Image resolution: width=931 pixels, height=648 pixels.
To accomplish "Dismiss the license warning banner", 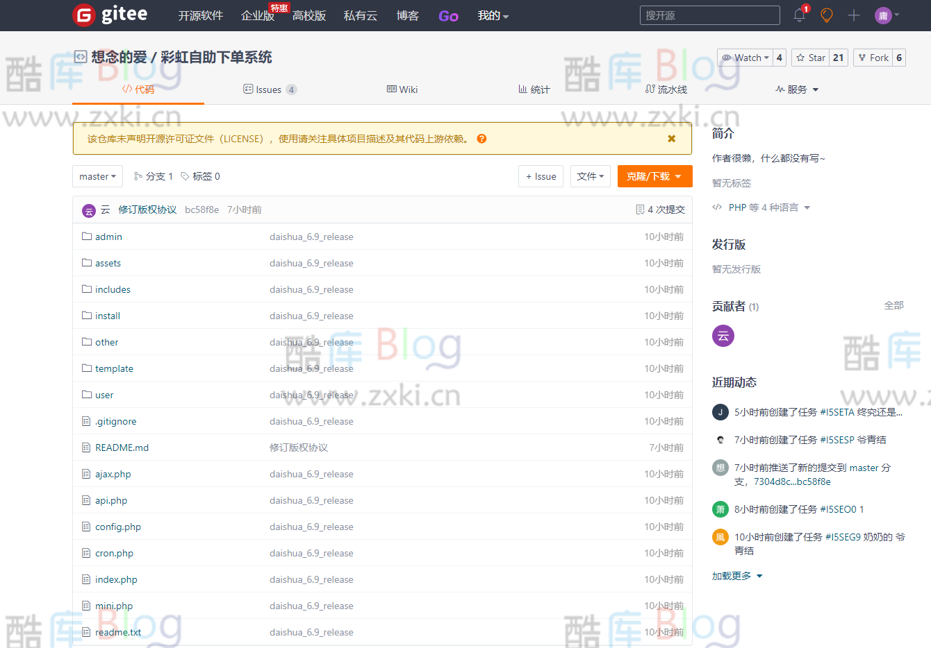I will tap(671, 138).
